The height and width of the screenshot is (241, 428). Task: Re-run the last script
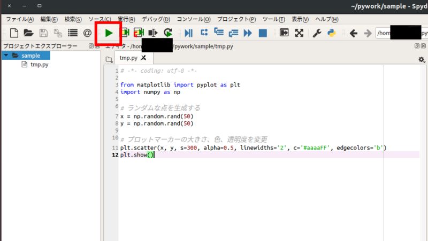[x=168, y=33]
